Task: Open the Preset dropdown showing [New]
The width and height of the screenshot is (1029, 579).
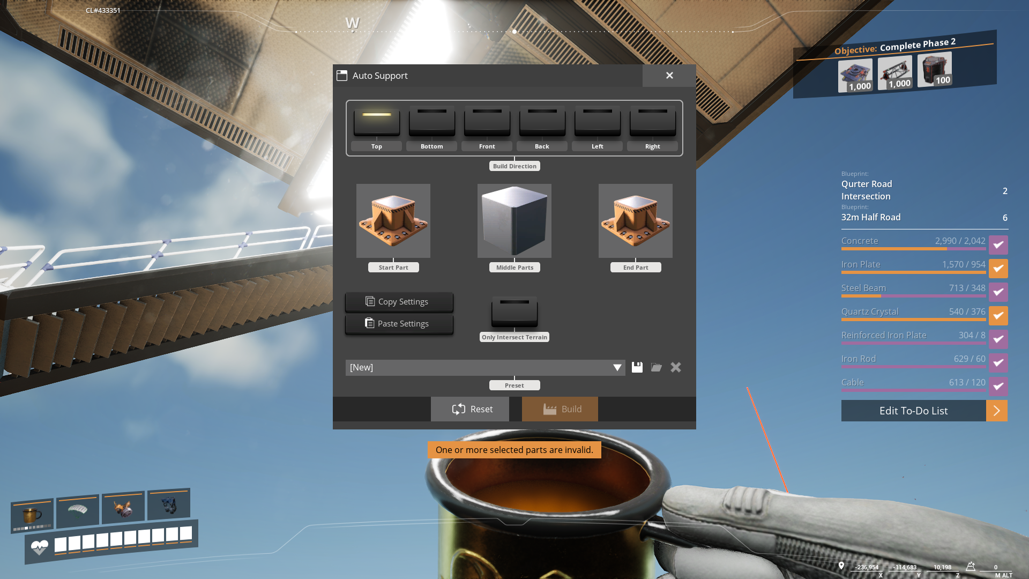Action: click(485, 367)
